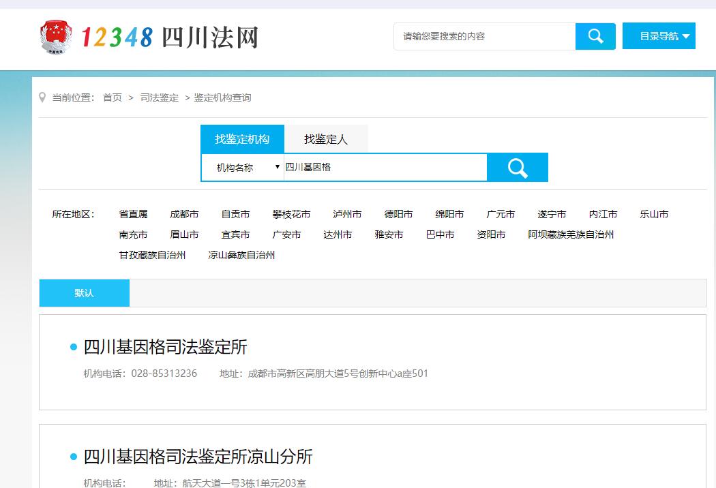
Task: Open the 机构名称 search-type dropdown
Action: (x=243, y=168)
